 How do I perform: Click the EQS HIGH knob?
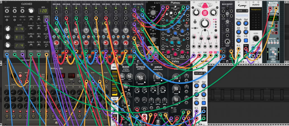point(153,39)
